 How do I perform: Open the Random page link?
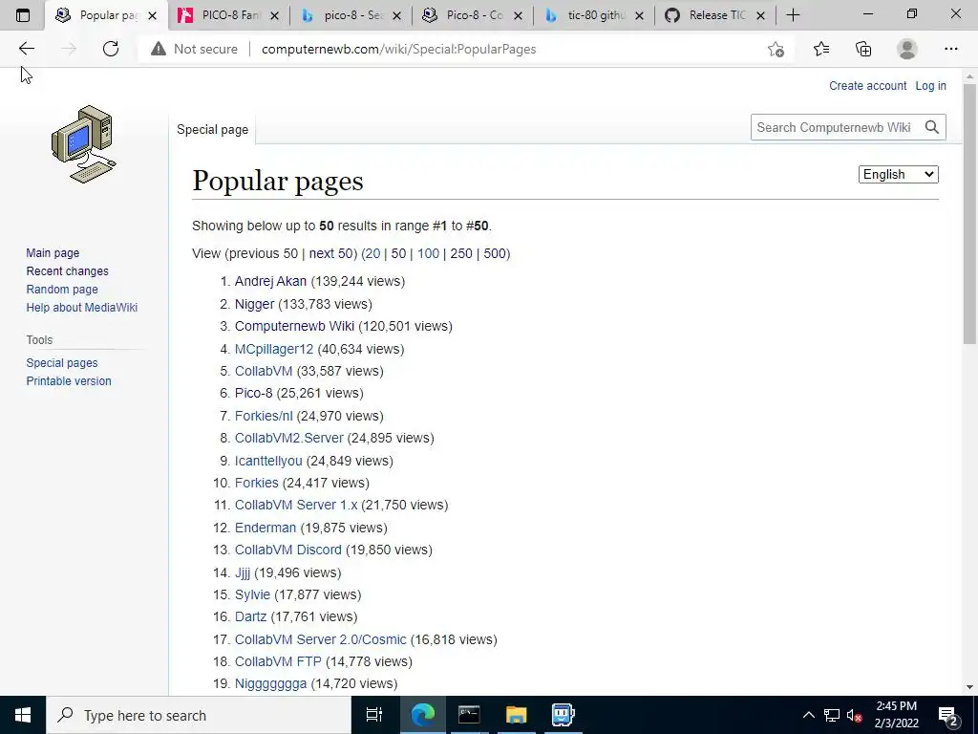click(62, 289)
